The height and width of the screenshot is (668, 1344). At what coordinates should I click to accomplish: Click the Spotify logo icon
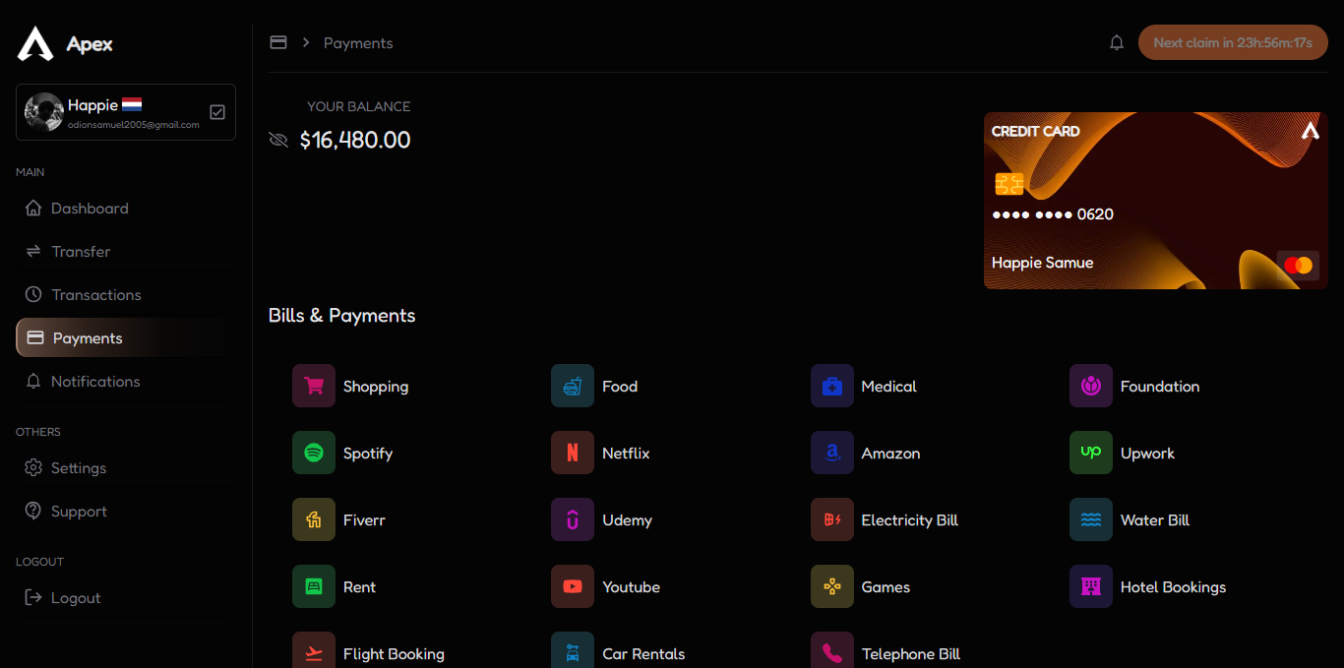coord(314,453)
